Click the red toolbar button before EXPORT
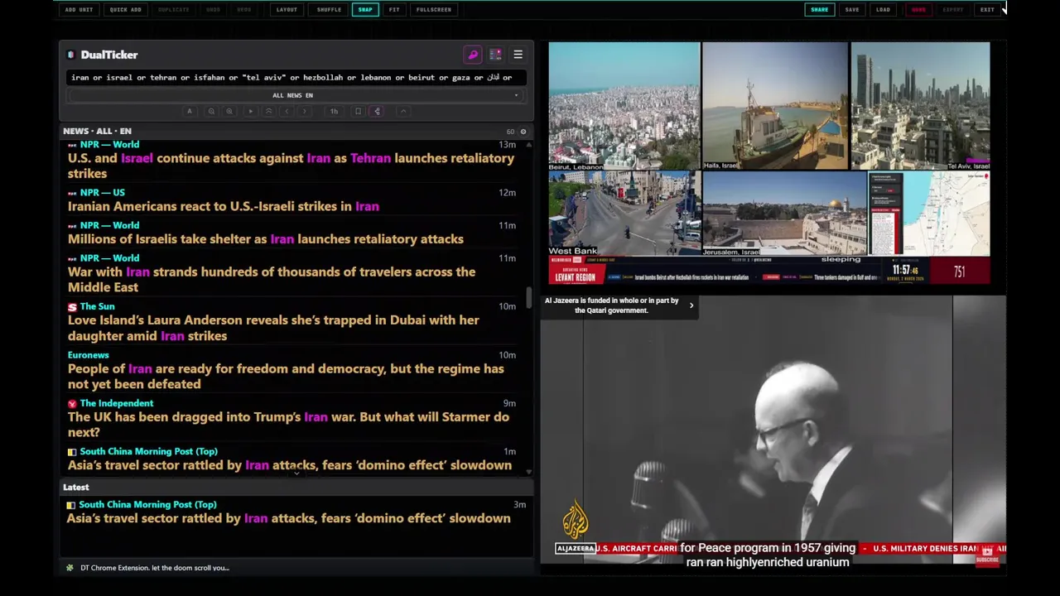The width and height of the screenshot is (1060, 596). click(x=918, y=10)
